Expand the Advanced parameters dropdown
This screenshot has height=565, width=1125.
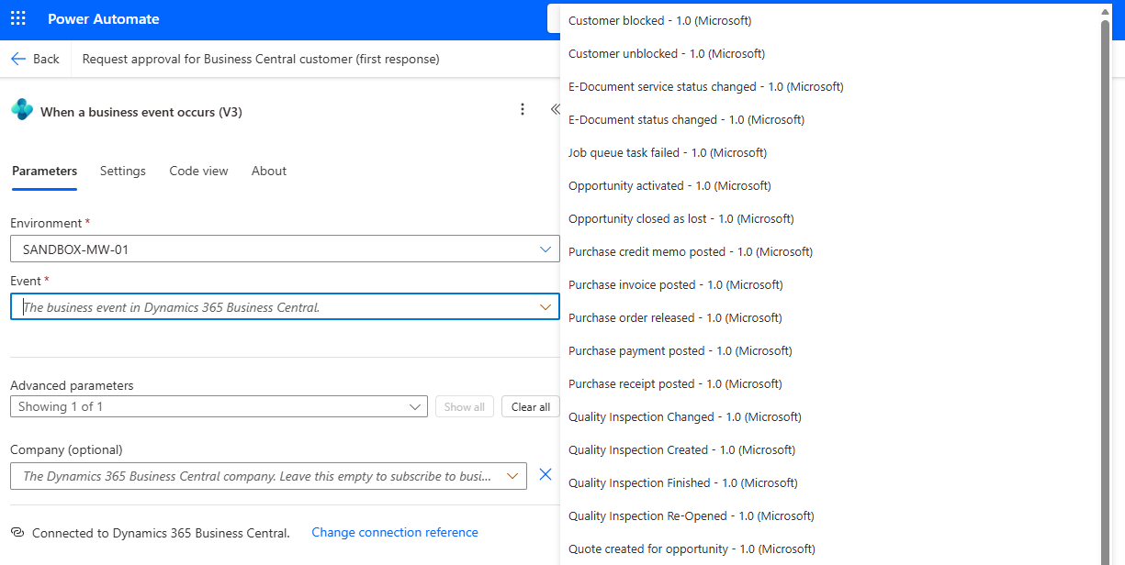(414, 406)
